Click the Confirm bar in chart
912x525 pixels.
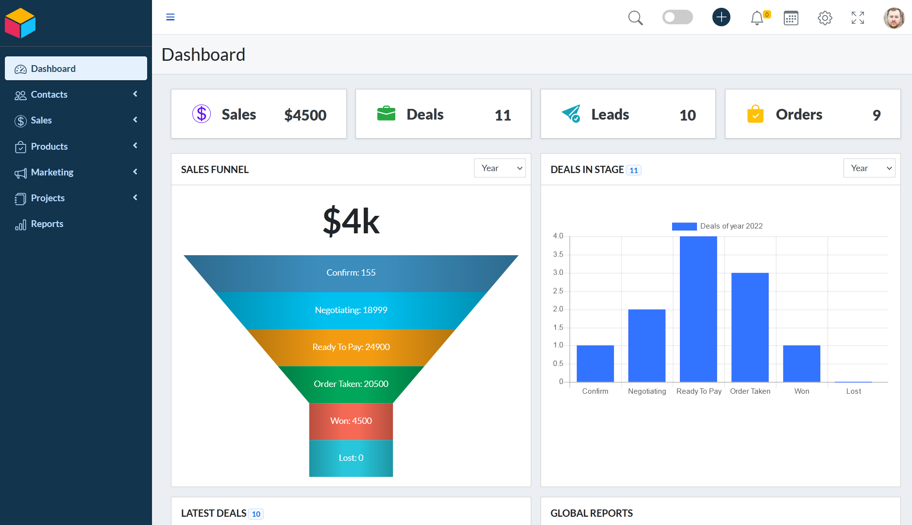click(595, 364)
